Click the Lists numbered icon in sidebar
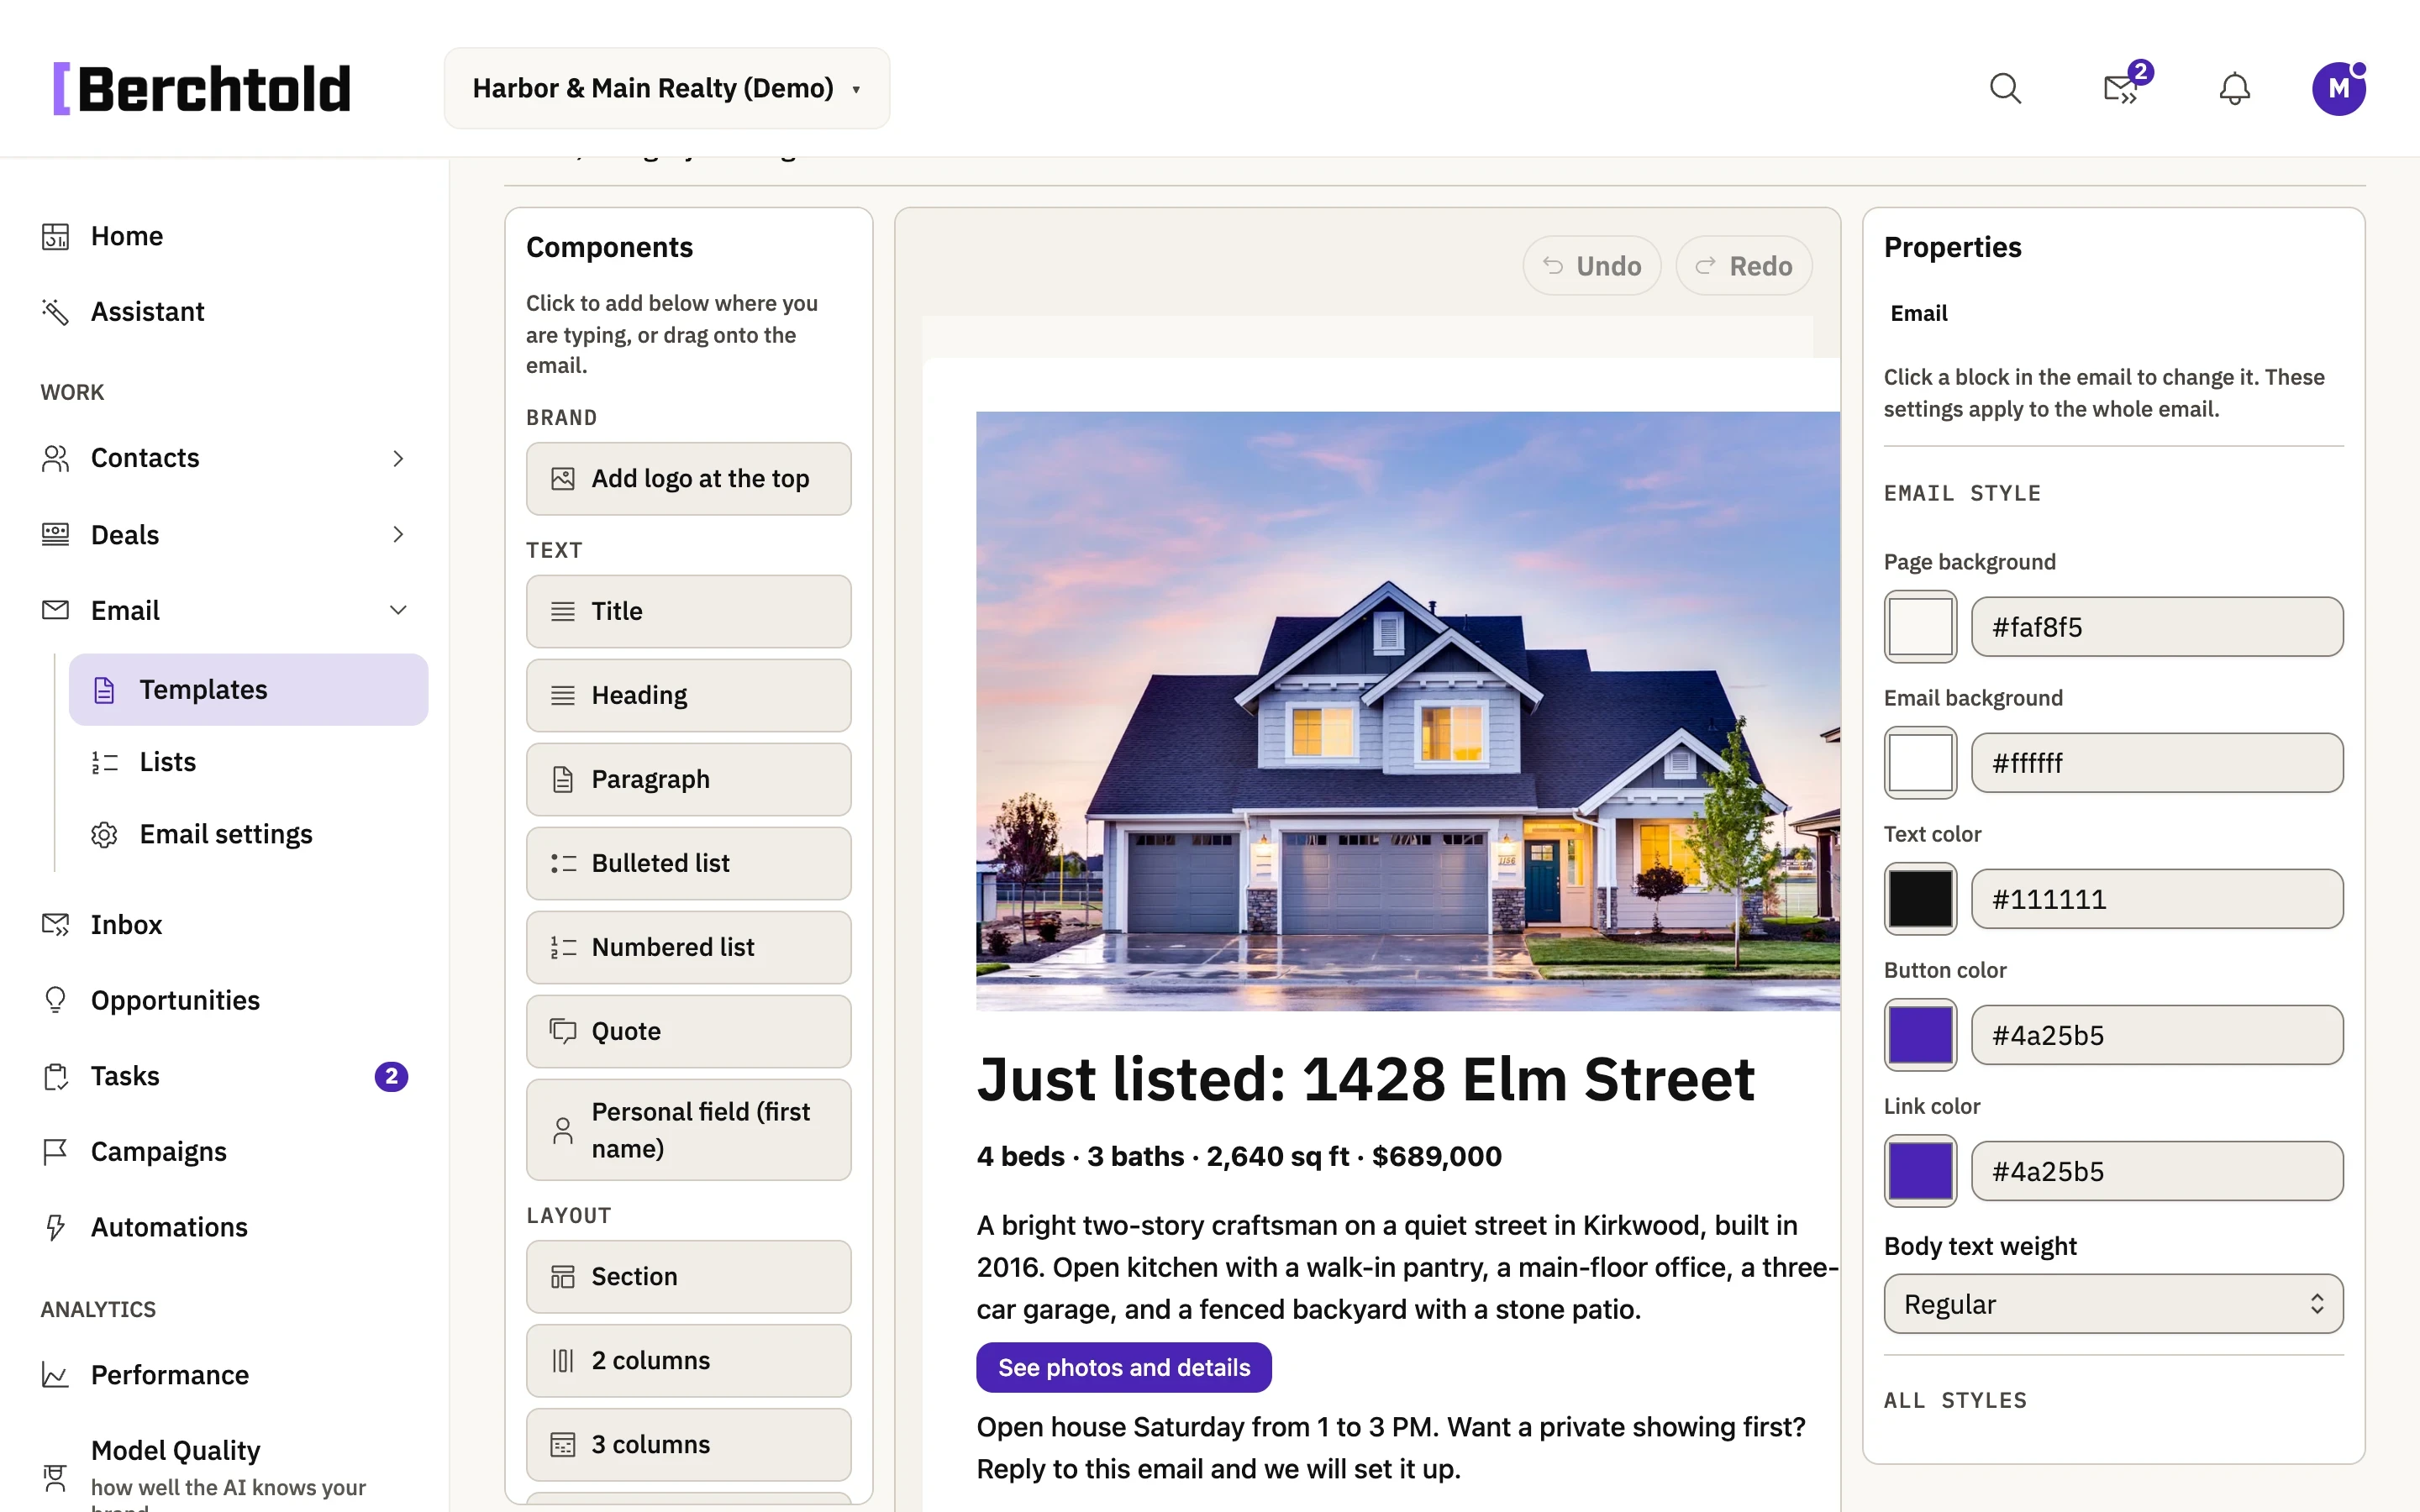This screenshot has height=1512, width=2420. [x=104, y=762]
